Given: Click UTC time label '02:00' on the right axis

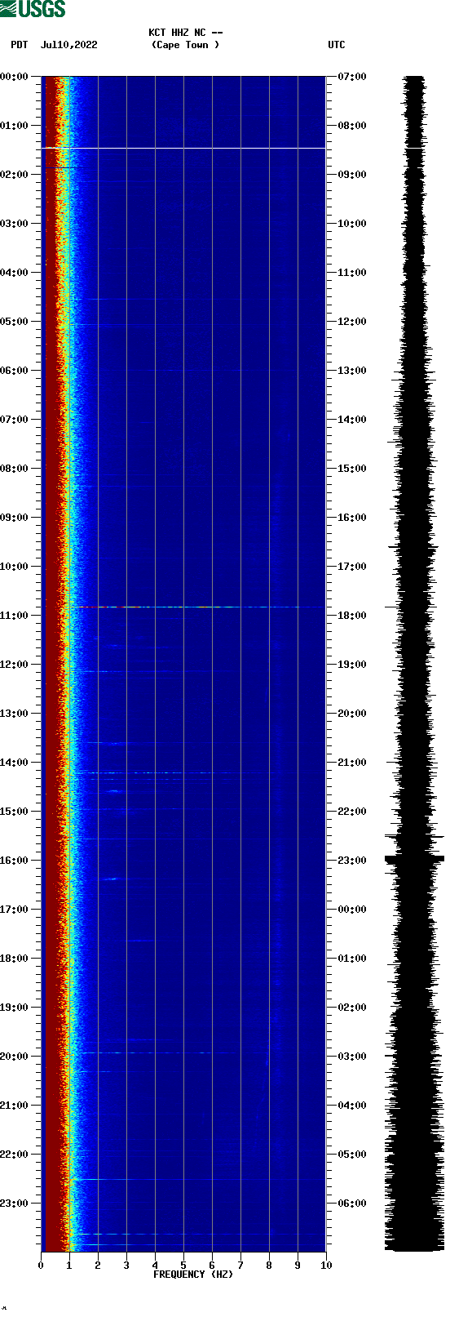Looking at the screenshot, I should [x=352, y=1008].
